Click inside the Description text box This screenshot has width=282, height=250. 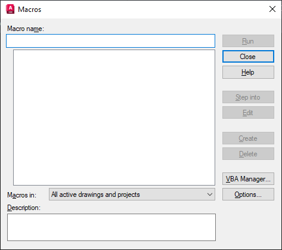[111, 227]
